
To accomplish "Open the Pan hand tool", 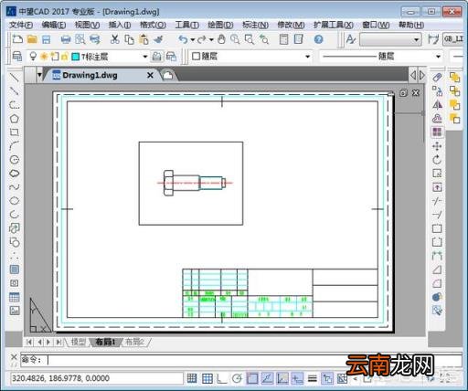I will coord(221,39).
